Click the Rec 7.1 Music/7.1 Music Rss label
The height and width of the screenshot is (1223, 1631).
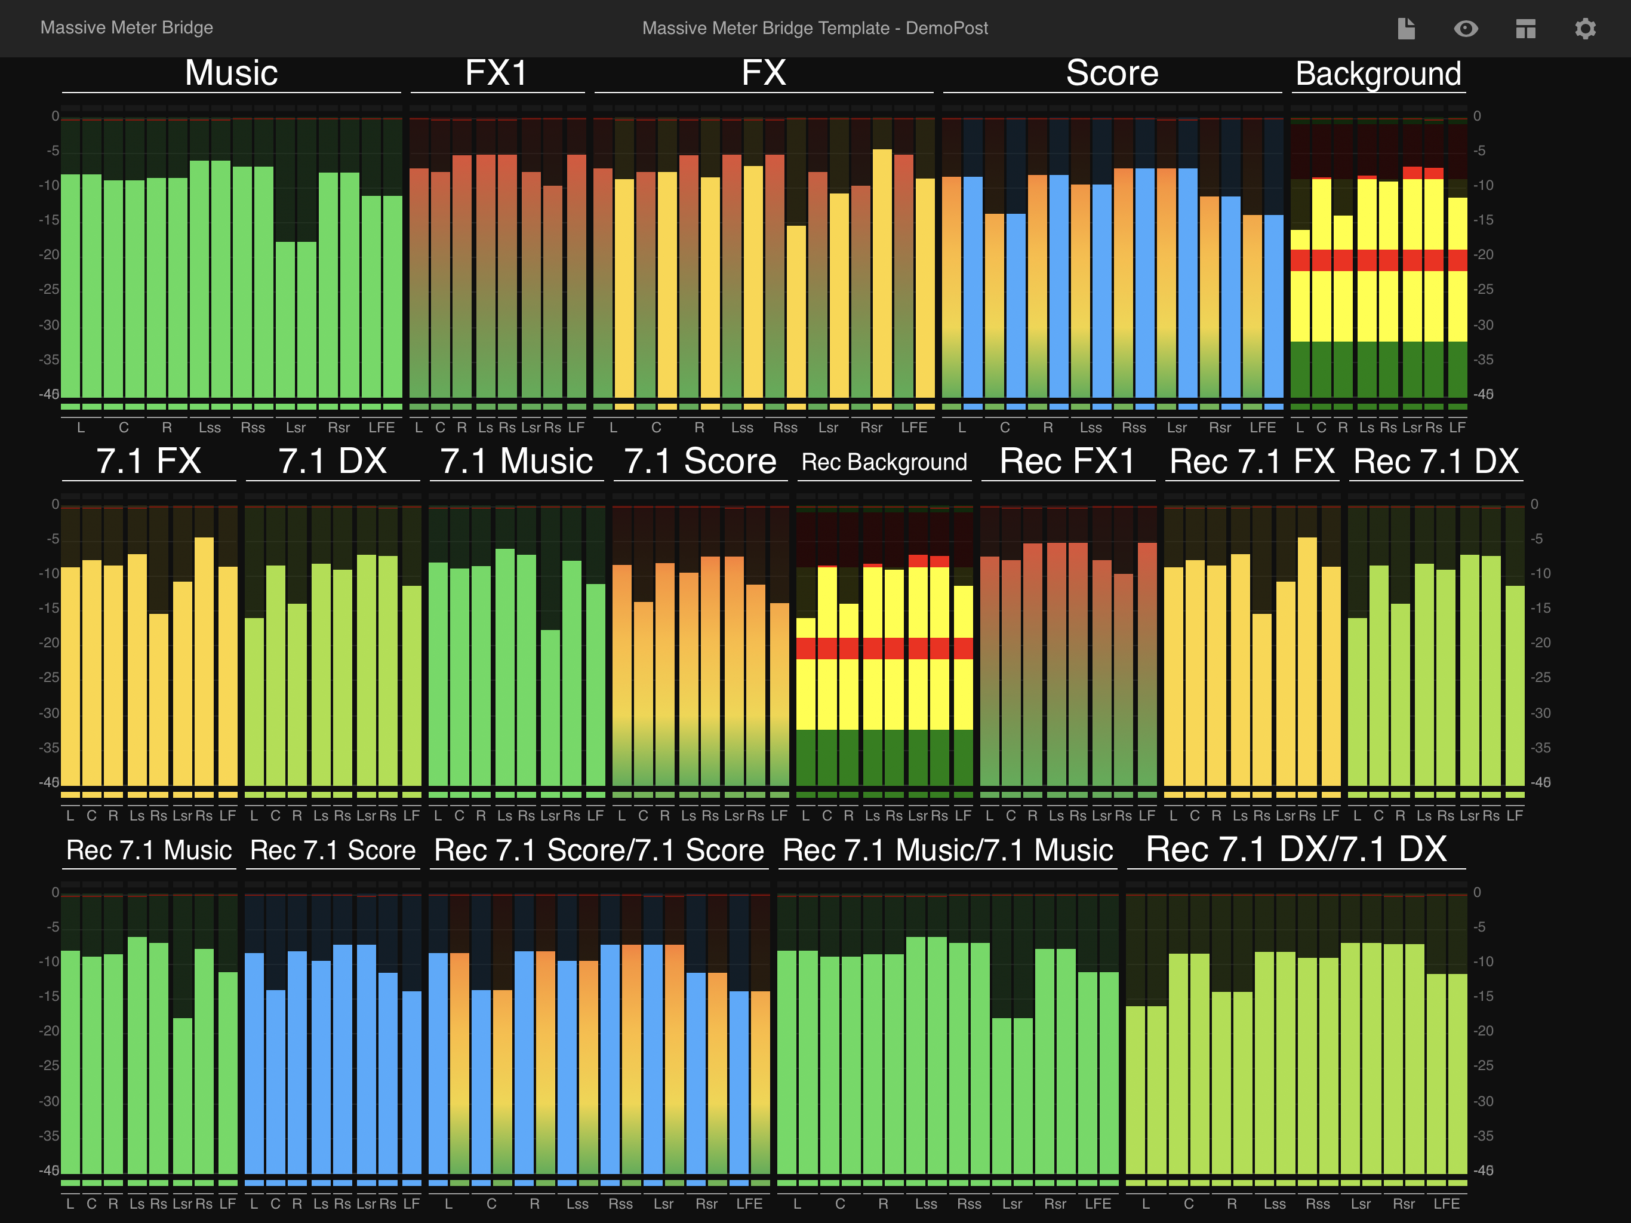(x=969, y=1203)
